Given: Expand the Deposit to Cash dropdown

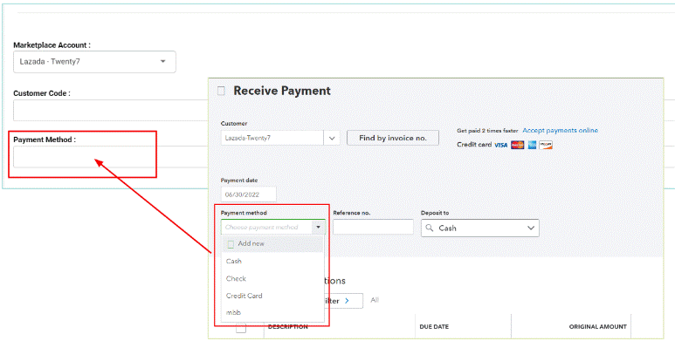Looking at the screenshot, I should point(531,228).
